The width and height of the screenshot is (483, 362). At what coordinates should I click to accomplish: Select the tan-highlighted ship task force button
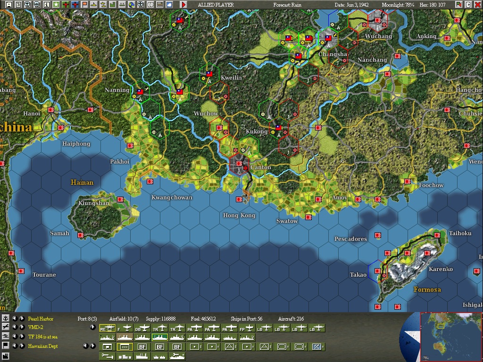[x=125, y=337]
